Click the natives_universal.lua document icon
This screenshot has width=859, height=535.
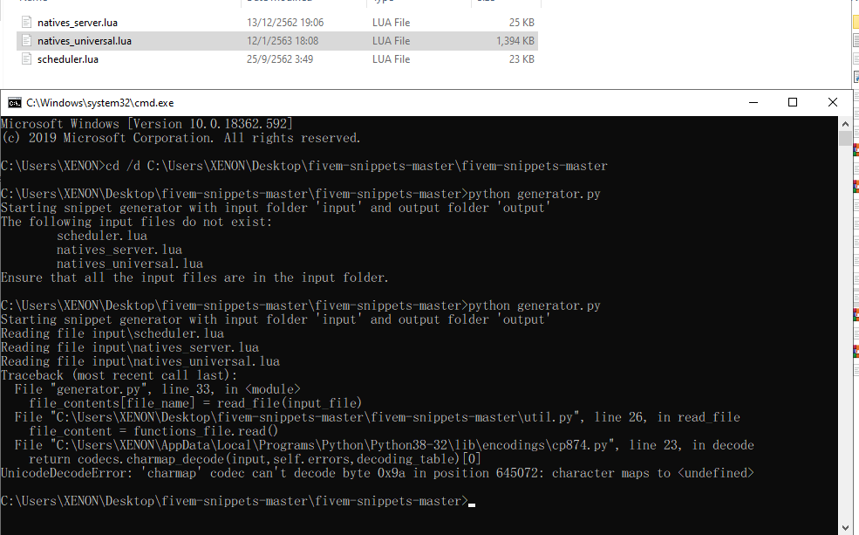(26, 40)
